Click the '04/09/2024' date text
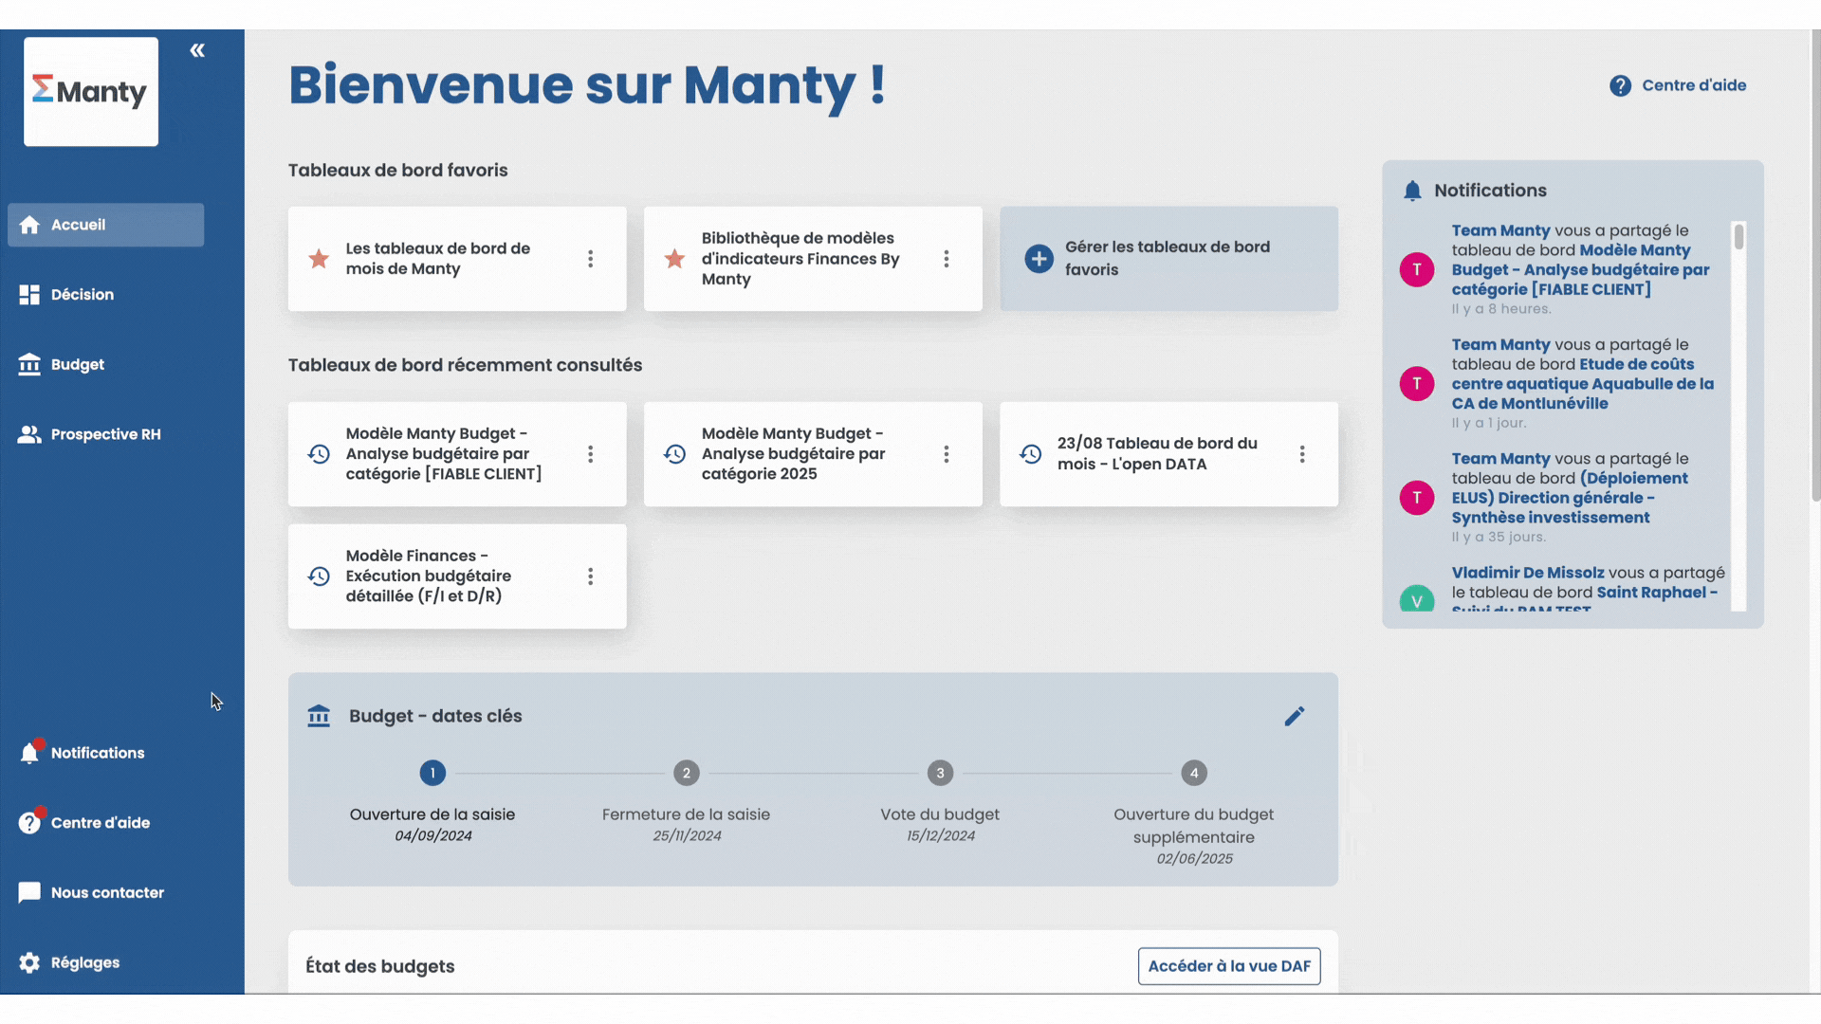The image size is (1821, 1024). [x=433, y=835]
